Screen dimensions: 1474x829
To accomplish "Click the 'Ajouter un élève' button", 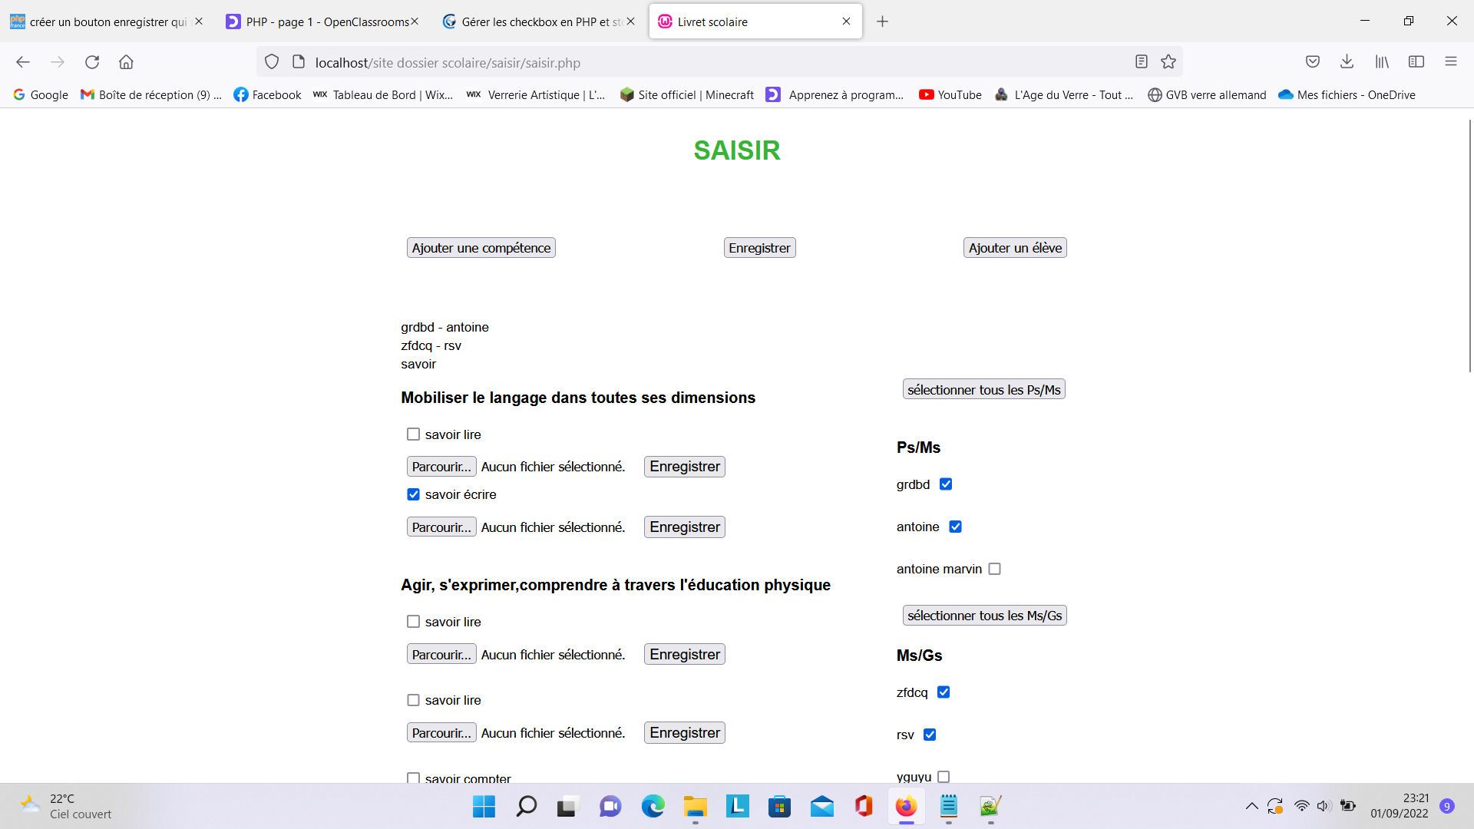I will pyautogui.click(x=1014, y=247).
